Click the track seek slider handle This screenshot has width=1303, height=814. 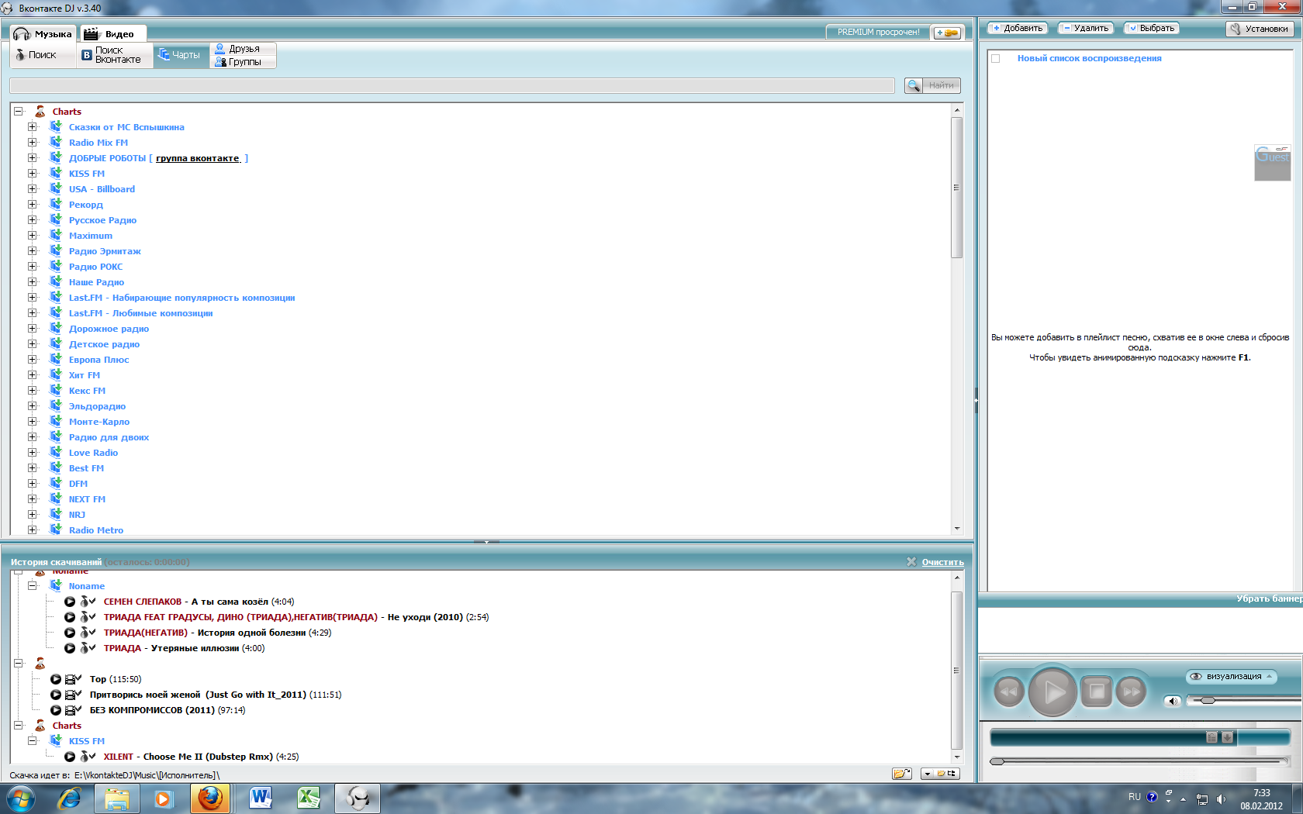(x=997, y=761)
